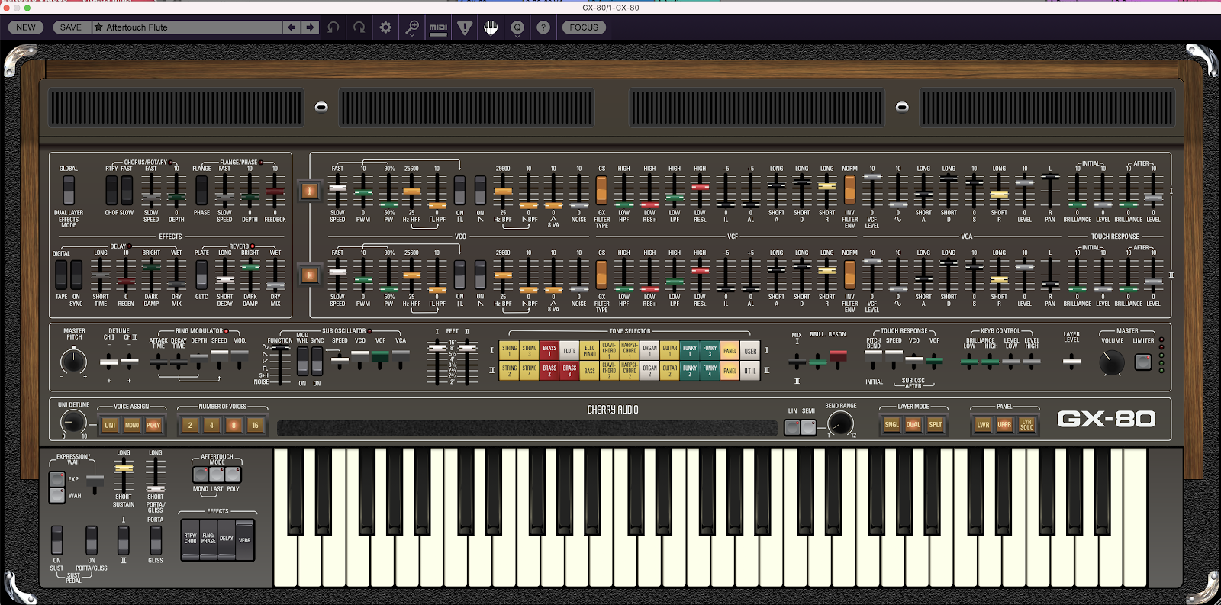
Task: Flip the PORTA / GLISS selector switch
Action: tap(156, 540)
